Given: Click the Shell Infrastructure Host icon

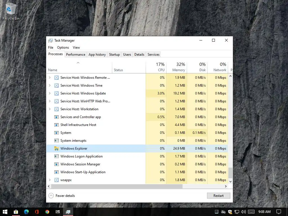Looking at the screenshot, I should 56,125.
